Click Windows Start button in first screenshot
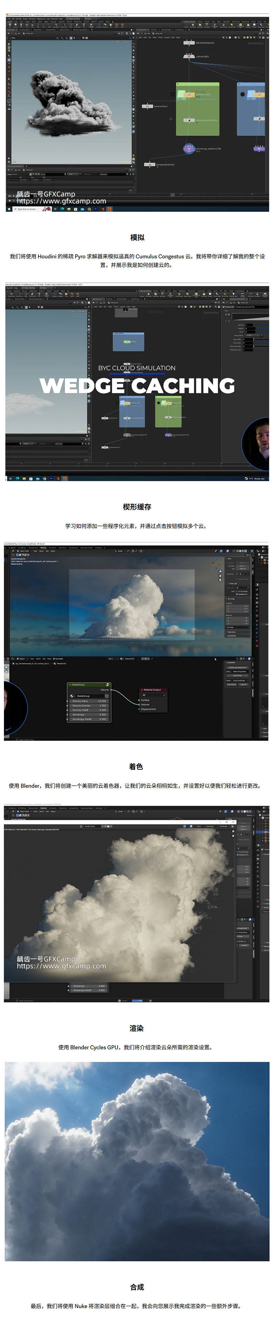Screen dimensions: 274x1317 (x=9, y=209)
